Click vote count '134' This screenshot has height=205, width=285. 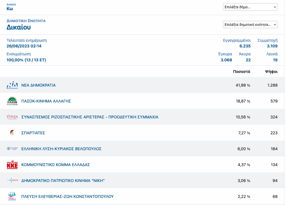274,165
